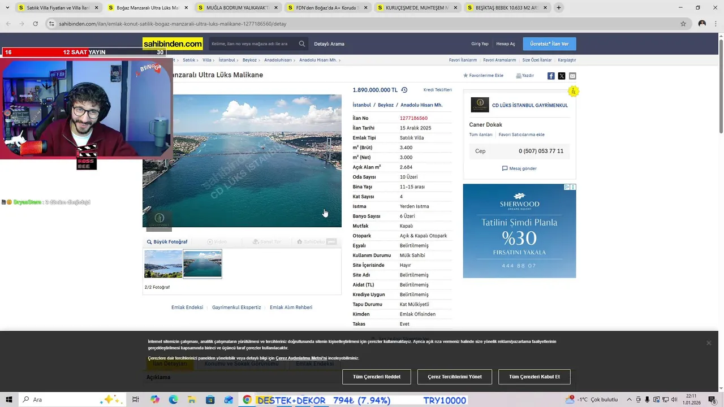Click the yellow badge above the store card

[574, 91]
